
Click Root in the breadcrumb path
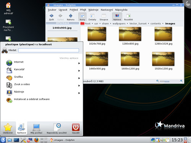click(x=87, y=24)
